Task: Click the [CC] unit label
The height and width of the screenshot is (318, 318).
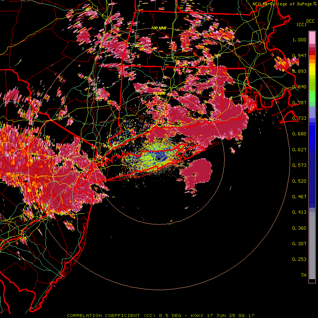Action: tap(301, 25)
